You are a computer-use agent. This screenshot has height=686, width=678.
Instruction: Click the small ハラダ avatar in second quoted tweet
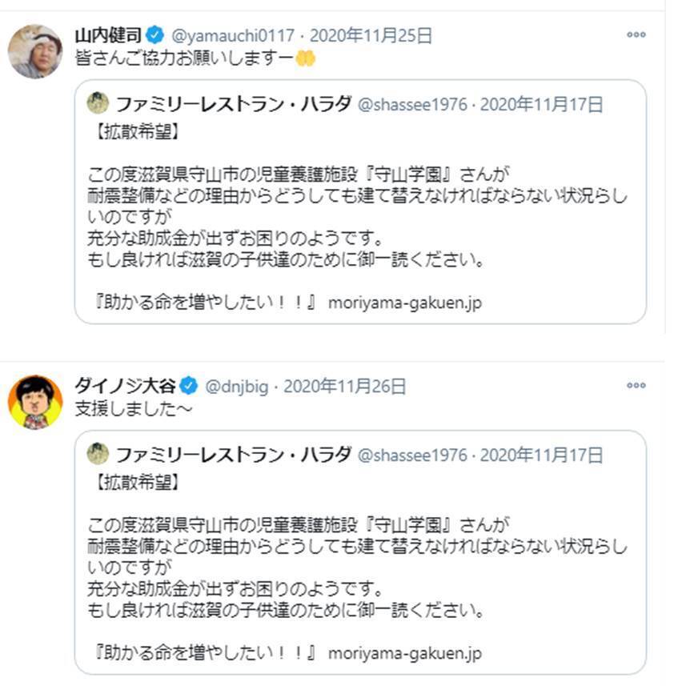[98, 454]
